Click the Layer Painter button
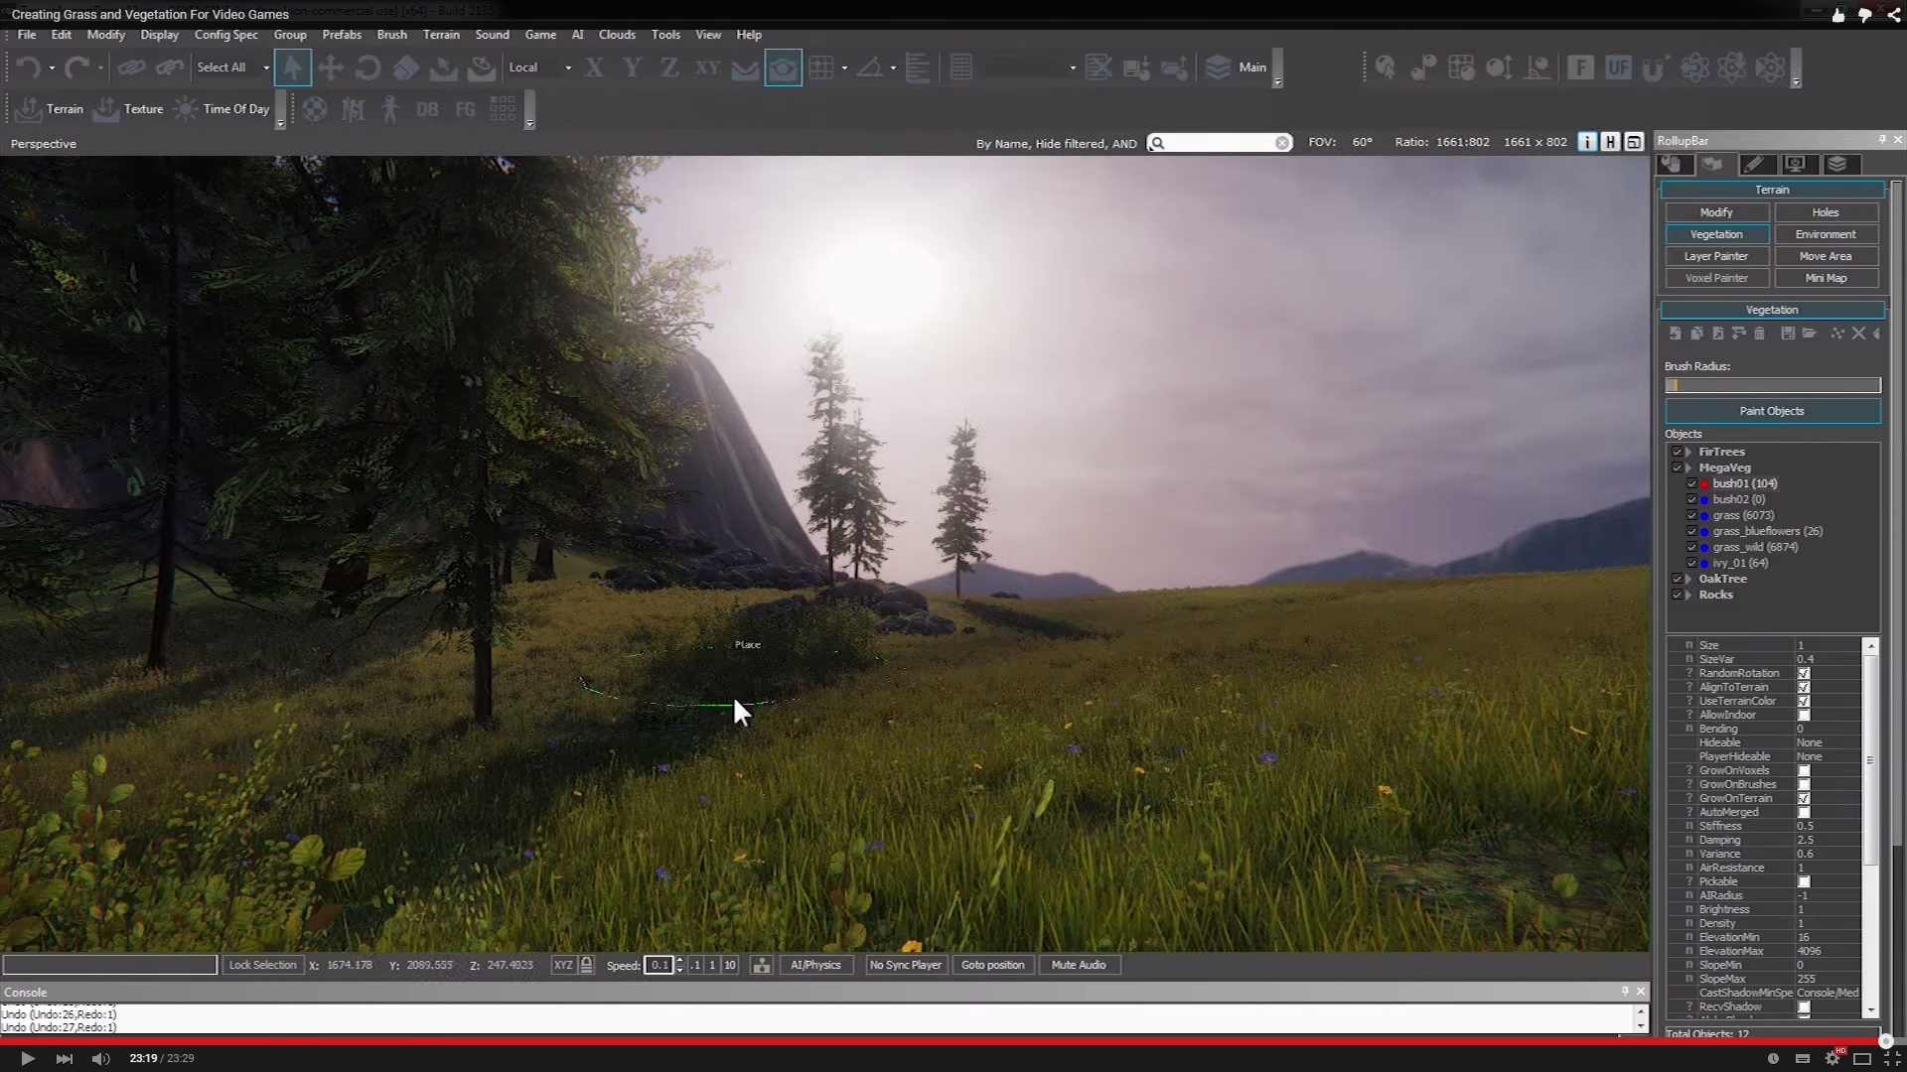Viewport: 1907px width, 1072px height. pyautogui.click(x=1716, y=256)
